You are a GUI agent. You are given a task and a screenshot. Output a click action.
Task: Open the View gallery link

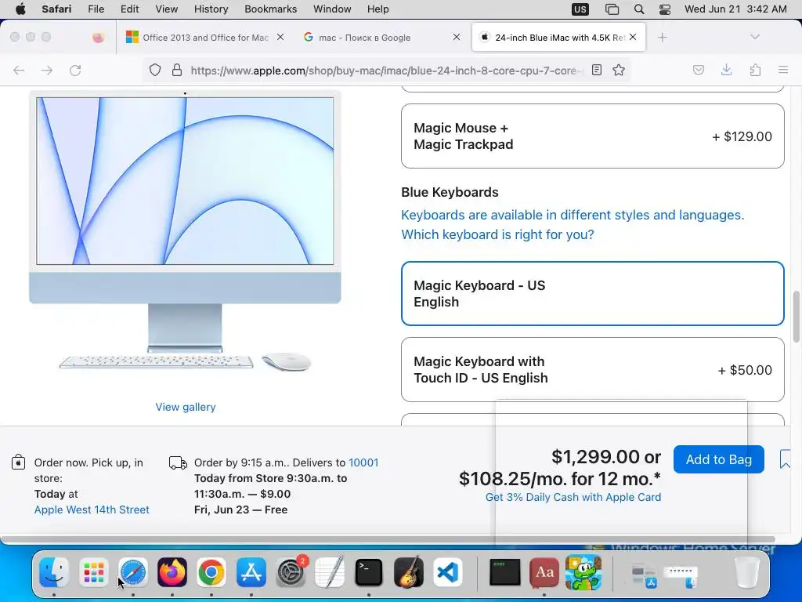click(186, 407)
